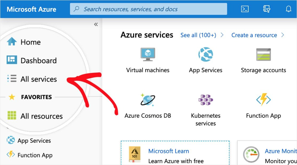Open the See all (100+) link

click(198, 35)
